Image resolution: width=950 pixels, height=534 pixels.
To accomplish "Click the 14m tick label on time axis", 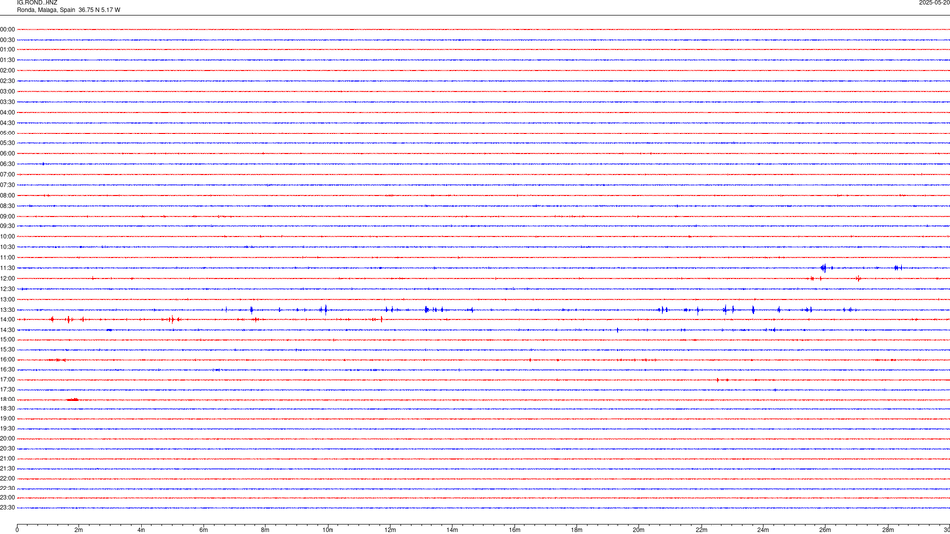I will pyautogui.click(x=452, y=530).
